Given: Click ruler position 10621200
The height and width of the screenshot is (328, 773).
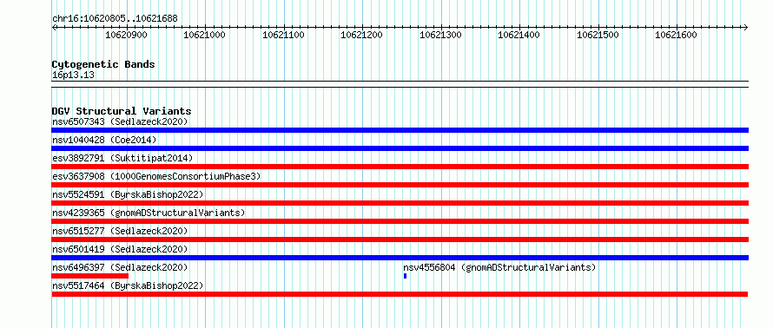Looking at the screenshot, I should [x=362, y=35].
